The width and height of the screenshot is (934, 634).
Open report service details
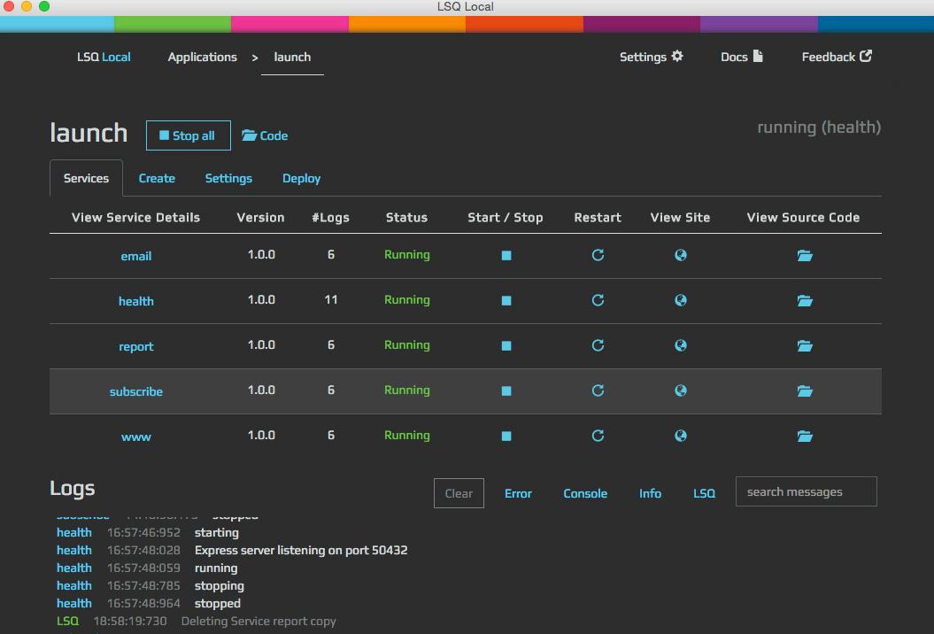coord(135,347)
